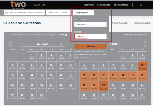Select May 11 in the highlighted range
153x106 pixels.
84,77
